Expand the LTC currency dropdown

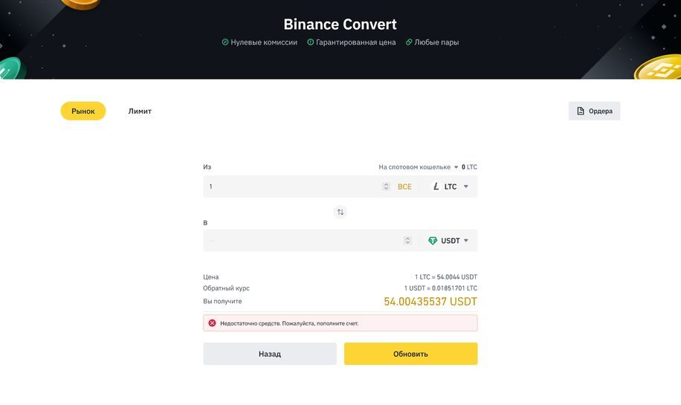click(466, 187)
